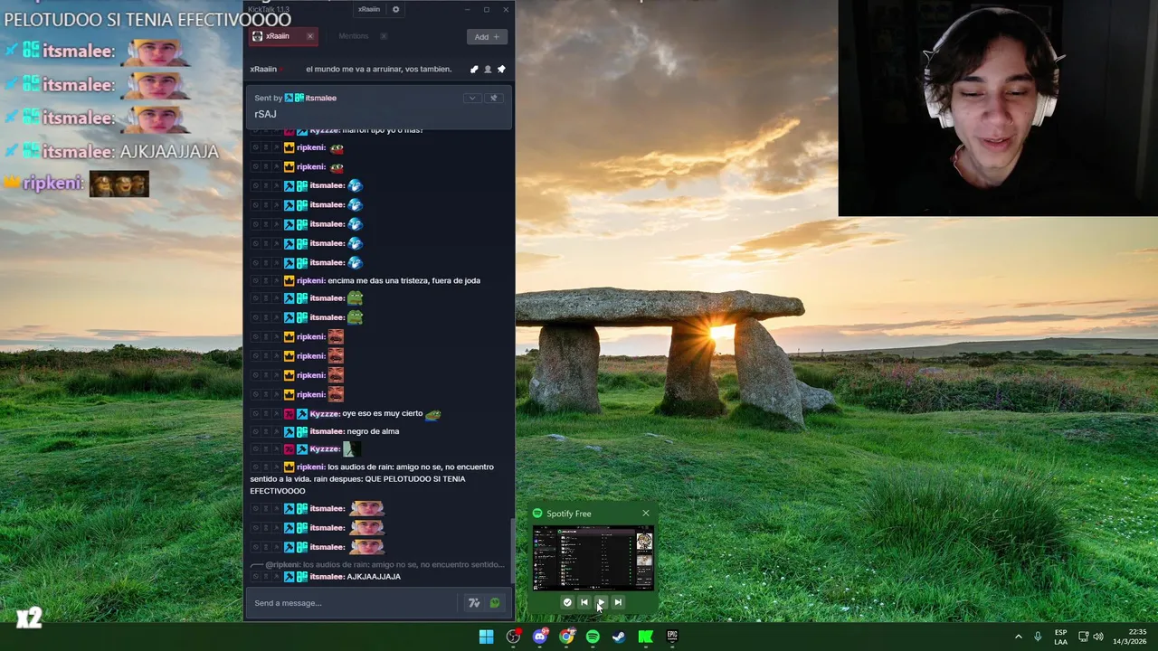Click username ripkeni on 'encima me das' message

310,281
